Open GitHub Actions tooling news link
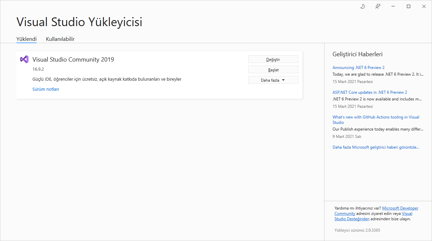 point(376,120)
